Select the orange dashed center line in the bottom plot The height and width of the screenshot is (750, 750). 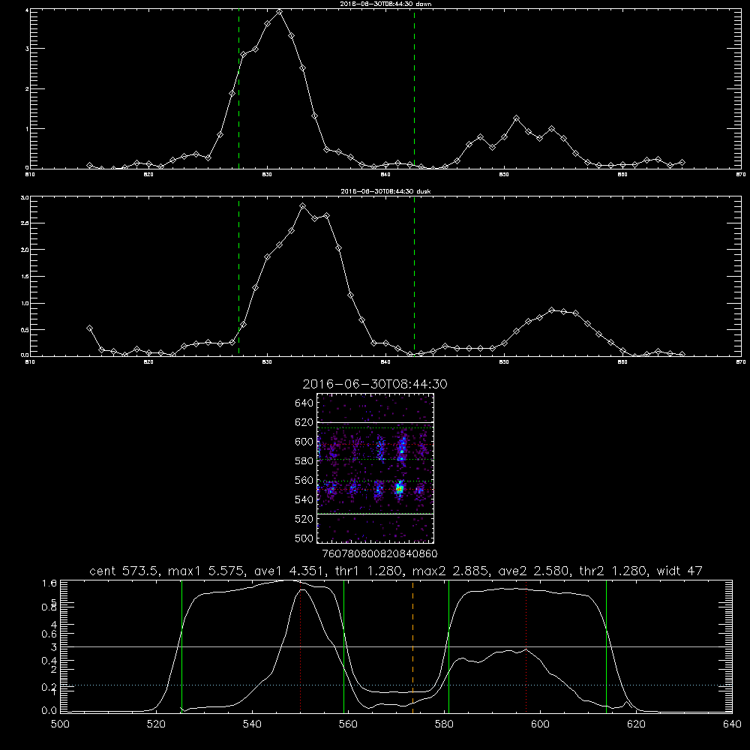coord(412,646)
